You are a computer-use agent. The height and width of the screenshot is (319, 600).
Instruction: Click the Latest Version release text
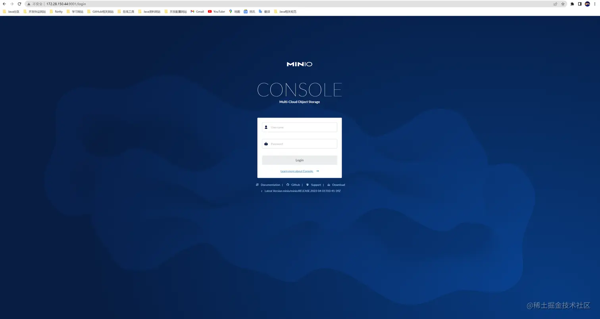pos(302,191)
